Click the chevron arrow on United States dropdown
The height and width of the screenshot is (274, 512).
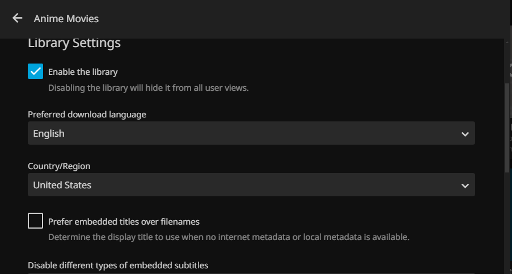click(x=465, y=186)
